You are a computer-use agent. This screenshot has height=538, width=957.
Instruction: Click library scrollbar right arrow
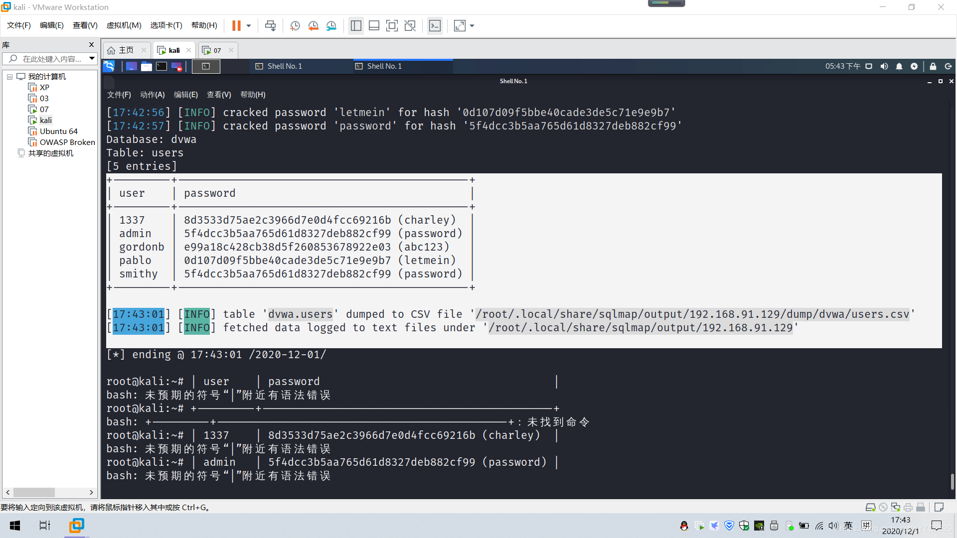pos(91,493)
